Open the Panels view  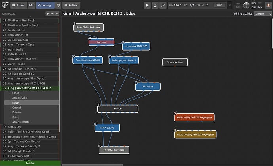[x=19, y=5]
